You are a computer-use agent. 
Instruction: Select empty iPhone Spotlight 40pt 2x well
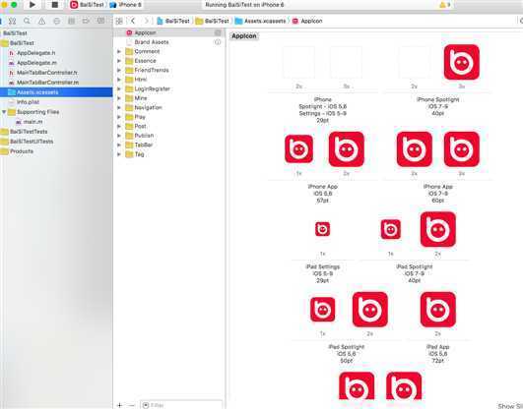click(415, 62)
